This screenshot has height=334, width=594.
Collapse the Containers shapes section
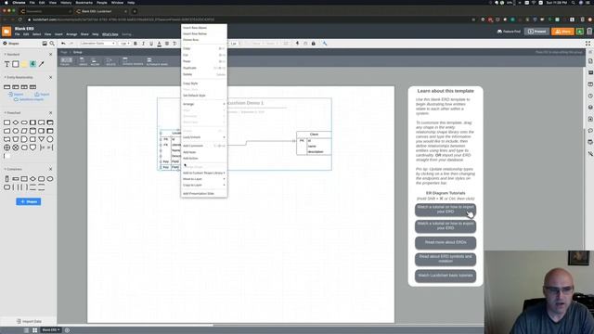5,169
